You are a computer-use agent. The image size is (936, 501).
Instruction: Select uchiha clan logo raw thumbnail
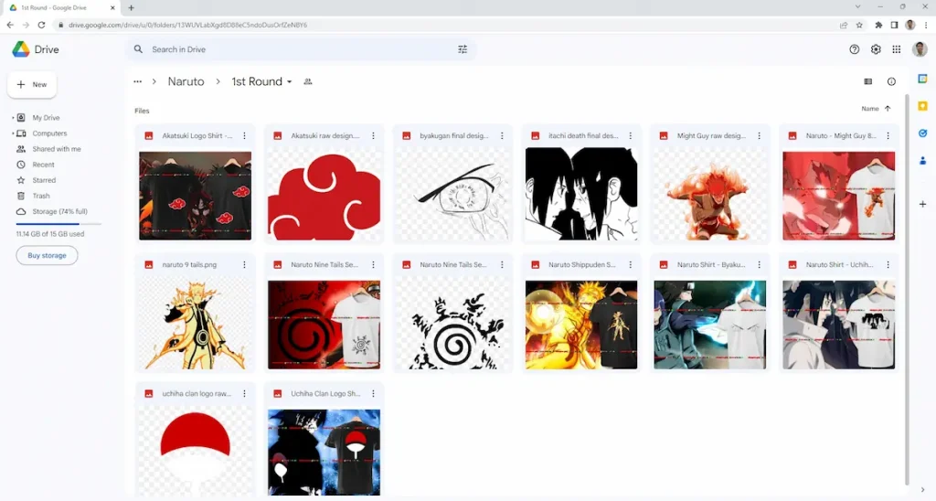tap(196, 452)
